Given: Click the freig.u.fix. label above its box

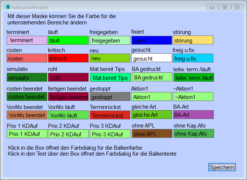Looking at the screenshot, I should tap(184, 50).
